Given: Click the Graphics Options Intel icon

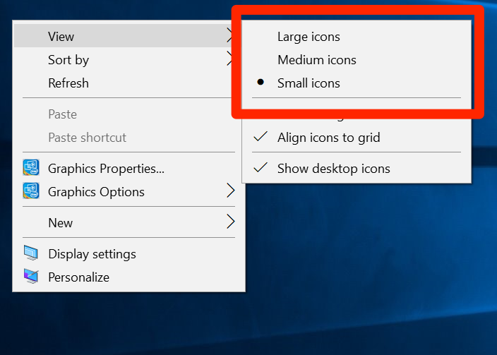Looking at the screenshot, I should tap(31, 191).
